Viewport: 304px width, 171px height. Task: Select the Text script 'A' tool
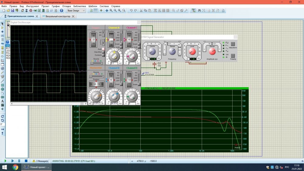pyautogui.click(x=2, y=101)
